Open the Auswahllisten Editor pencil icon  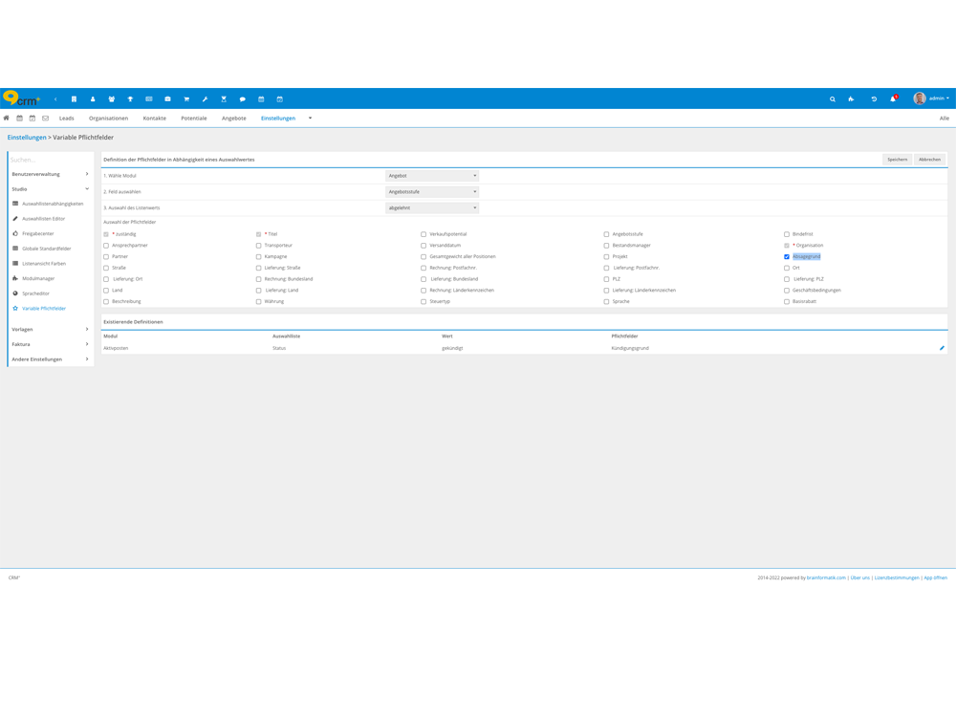coord(14,219)
